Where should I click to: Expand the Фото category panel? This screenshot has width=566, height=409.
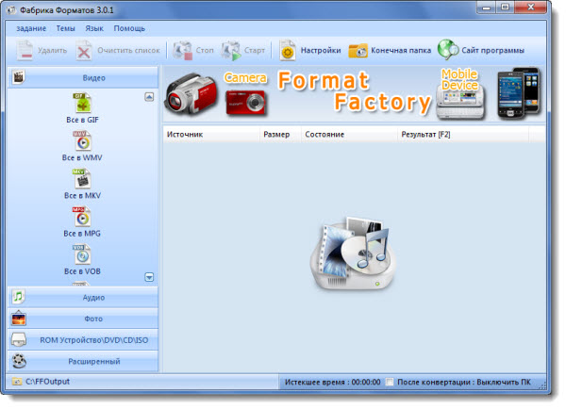click(83, 319)
